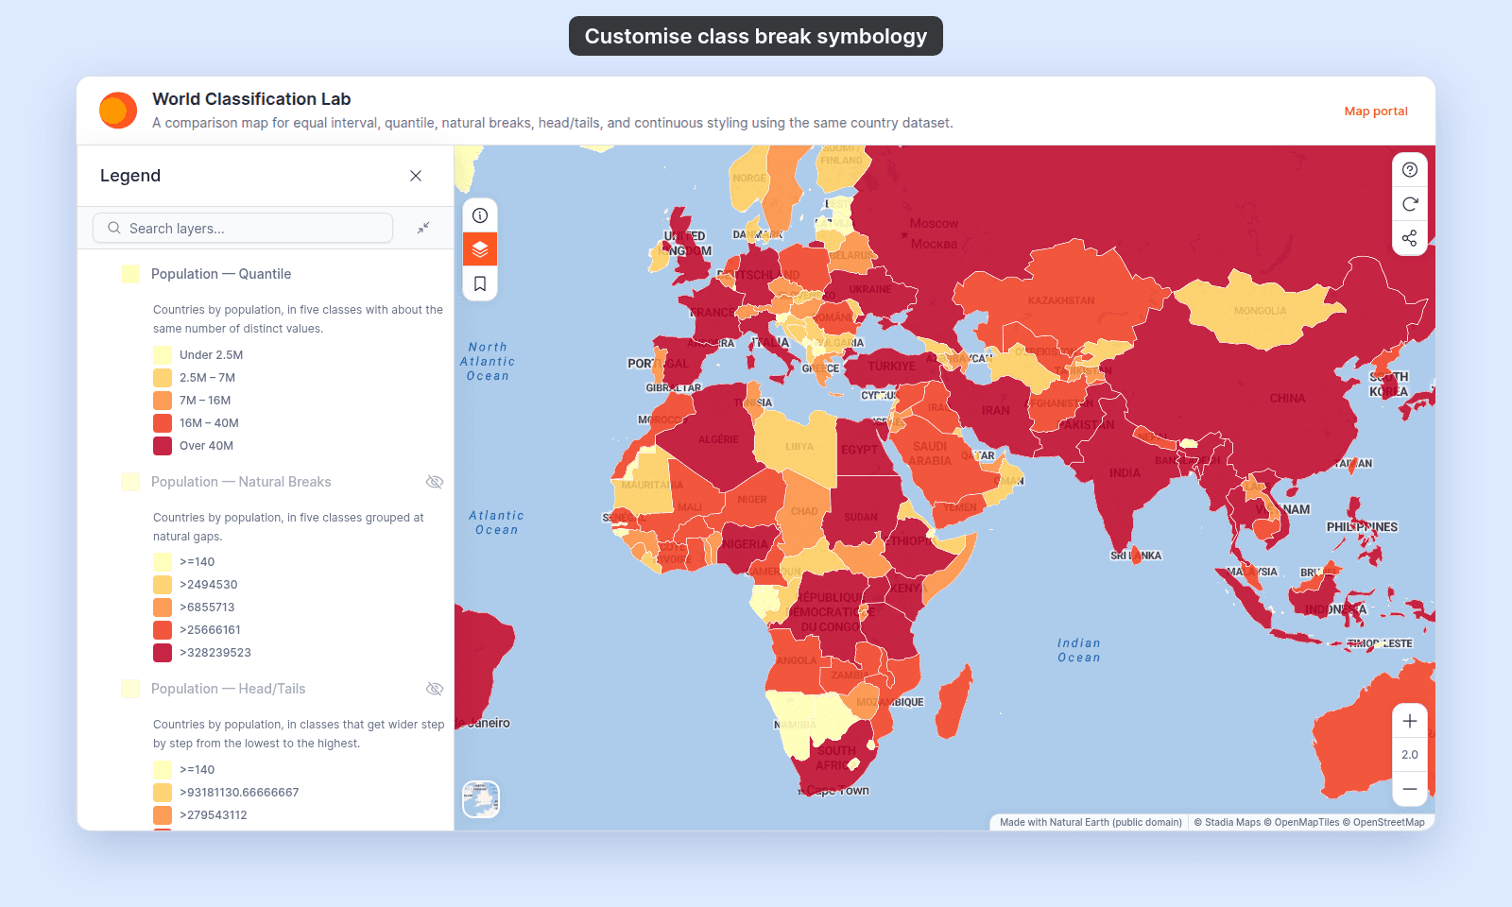Open the basemap switcher thumbnail

coord(481,799)
